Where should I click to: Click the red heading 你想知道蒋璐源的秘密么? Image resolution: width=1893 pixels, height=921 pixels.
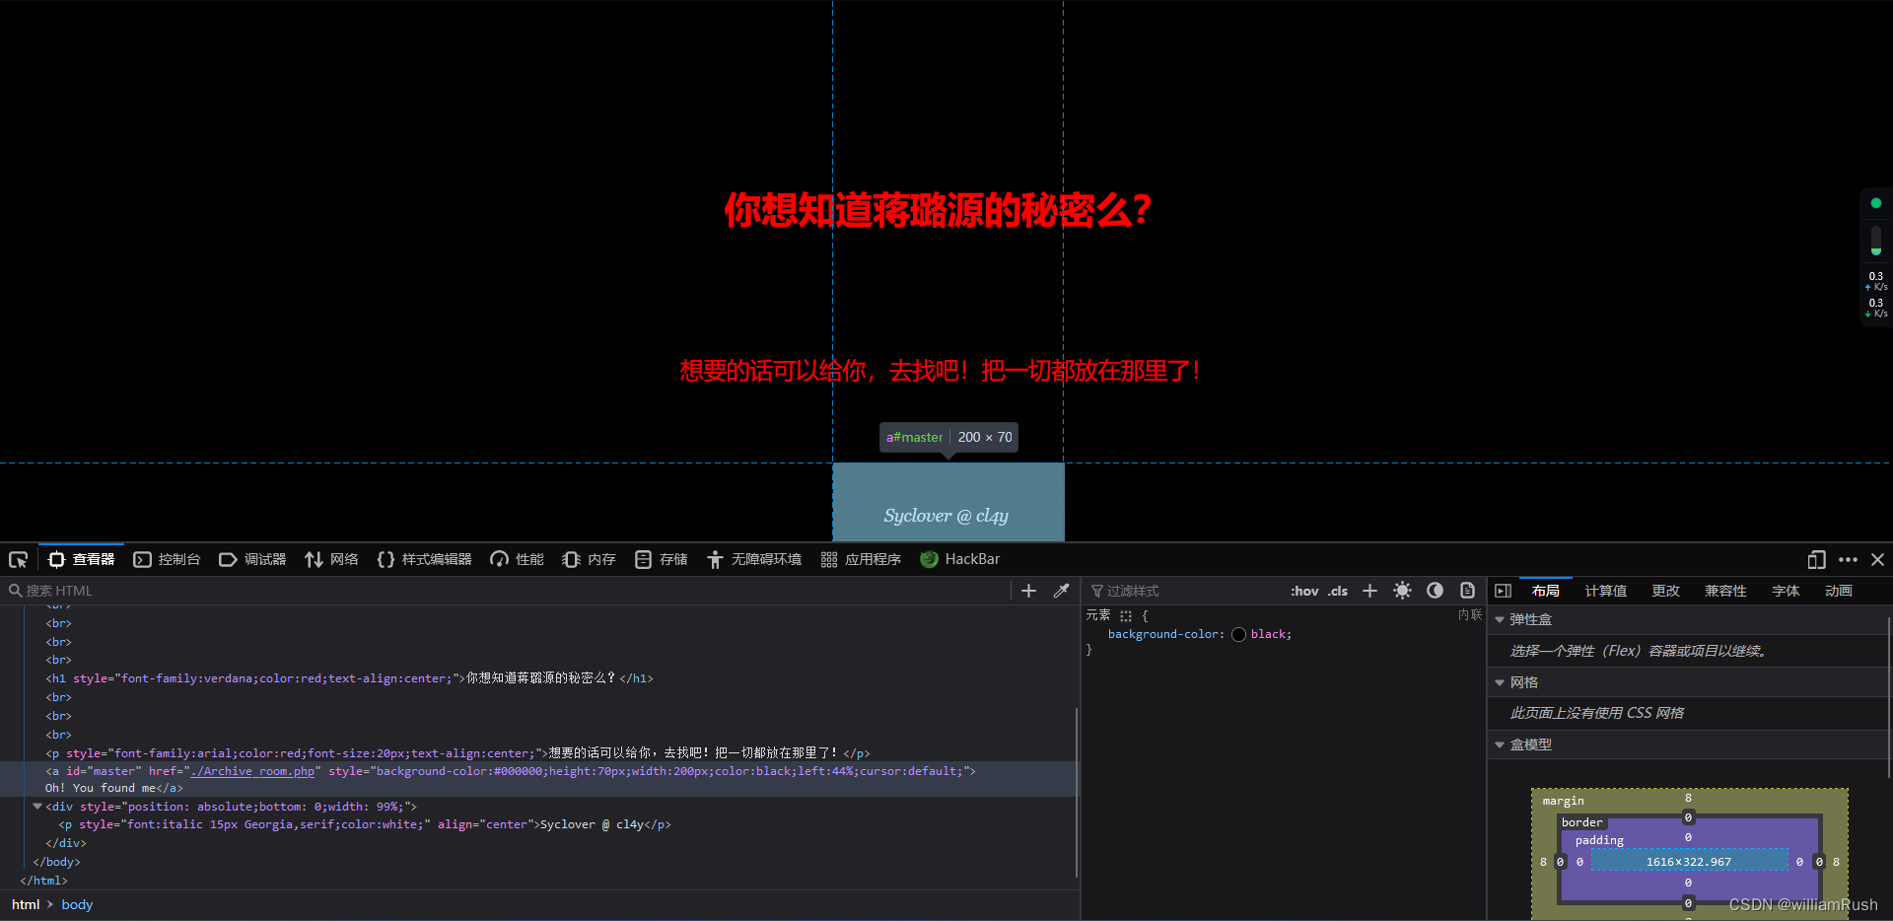pos(938,210)
